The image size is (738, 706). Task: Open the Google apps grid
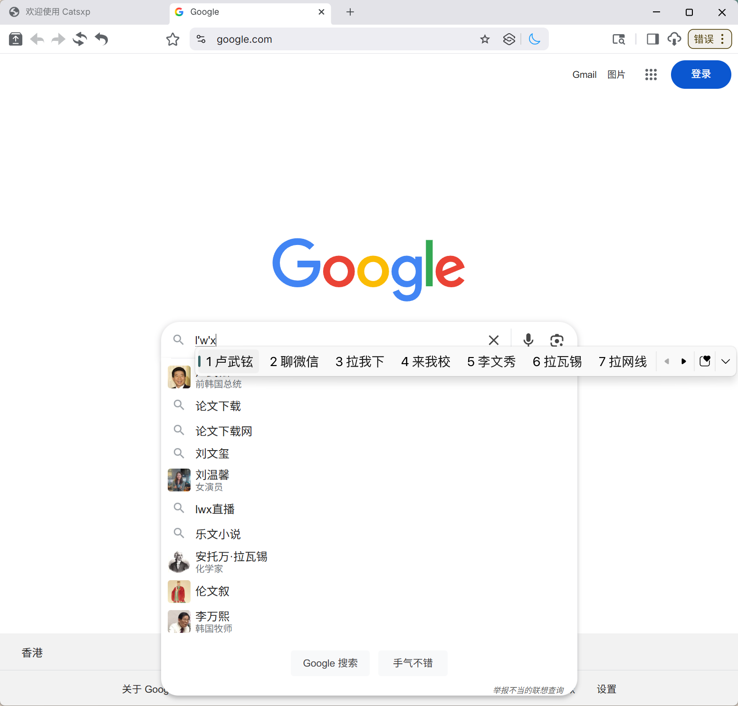[x=651, y=75]
